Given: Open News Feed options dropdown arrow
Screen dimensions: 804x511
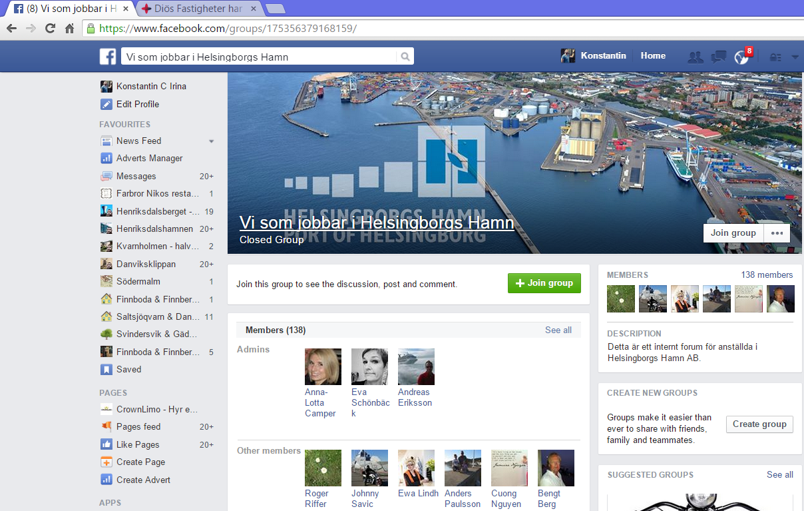Looking at the screenshot, I should 211,141.
